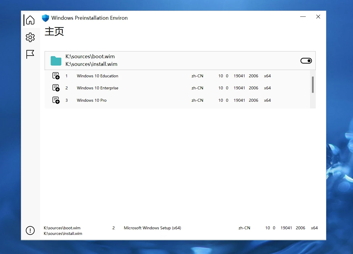Open the settings gear in sidebar
Viewport: 353px width, 254px height.
(30, 37)
